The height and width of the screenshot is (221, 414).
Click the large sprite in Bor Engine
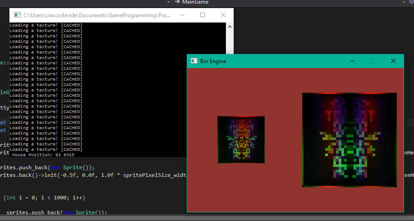[349, 140]
